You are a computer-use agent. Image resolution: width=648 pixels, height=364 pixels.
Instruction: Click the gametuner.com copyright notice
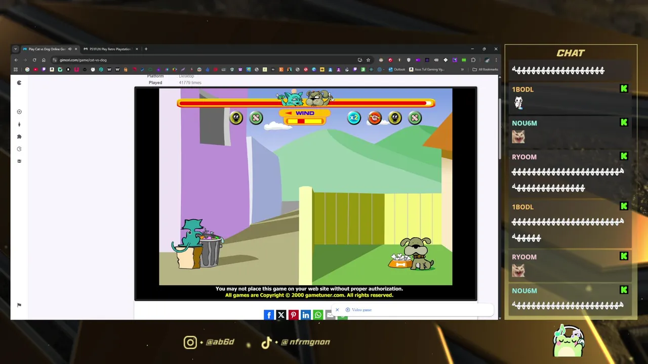309,295
